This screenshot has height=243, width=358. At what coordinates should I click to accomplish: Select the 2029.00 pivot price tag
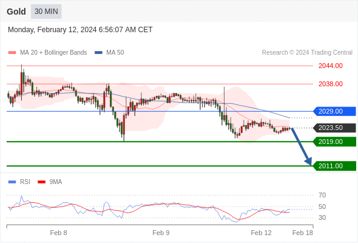click(x=334, y=112)
